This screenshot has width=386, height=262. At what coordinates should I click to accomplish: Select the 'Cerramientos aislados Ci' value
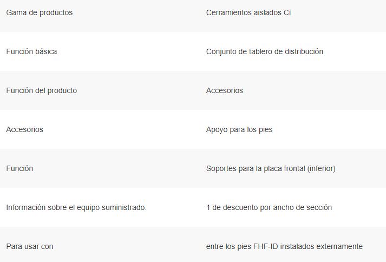pyautogui.click(x=248, y=12)
